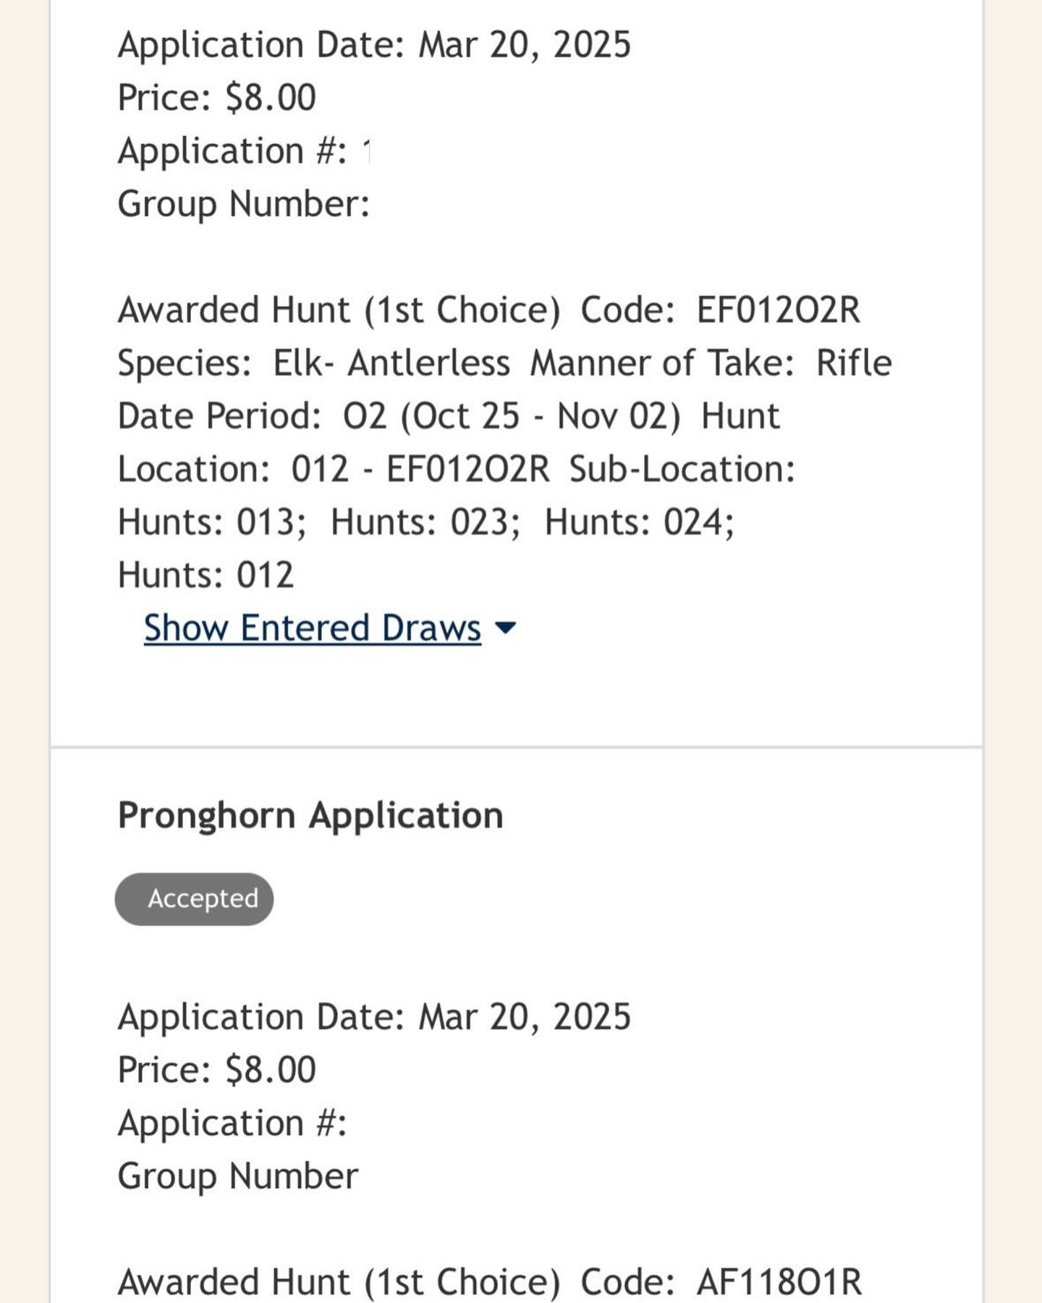Click the pronghorn hunt code AF118O1R

click(779, 1282)
